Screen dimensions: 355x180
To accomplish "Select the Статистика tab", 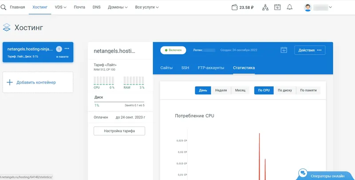I will coord(244,68).
